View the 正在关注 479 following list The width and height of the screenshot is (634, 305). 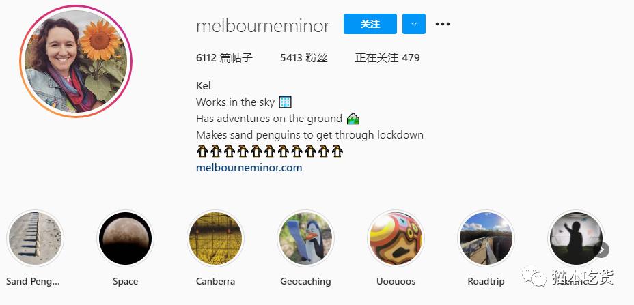pyautogui.click(x=387, y=58)
